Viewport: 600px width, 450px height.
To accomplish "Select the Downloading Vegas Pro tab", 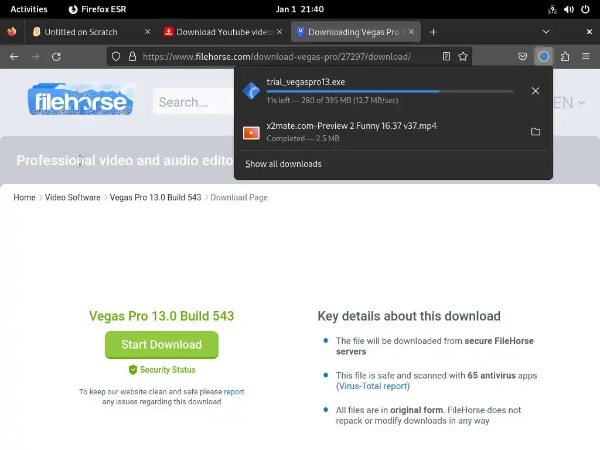I will pos(356,32).
